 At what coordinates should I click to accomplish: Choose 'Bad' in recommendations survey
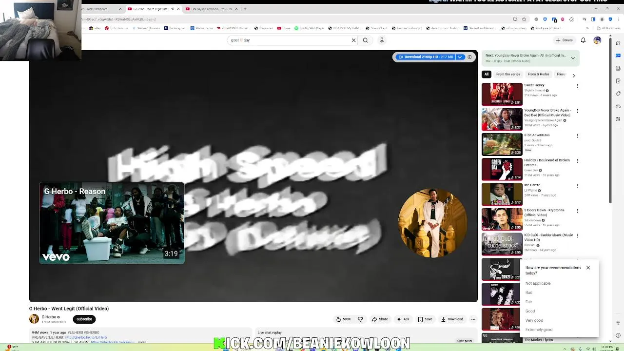click(x=529, y=292)
